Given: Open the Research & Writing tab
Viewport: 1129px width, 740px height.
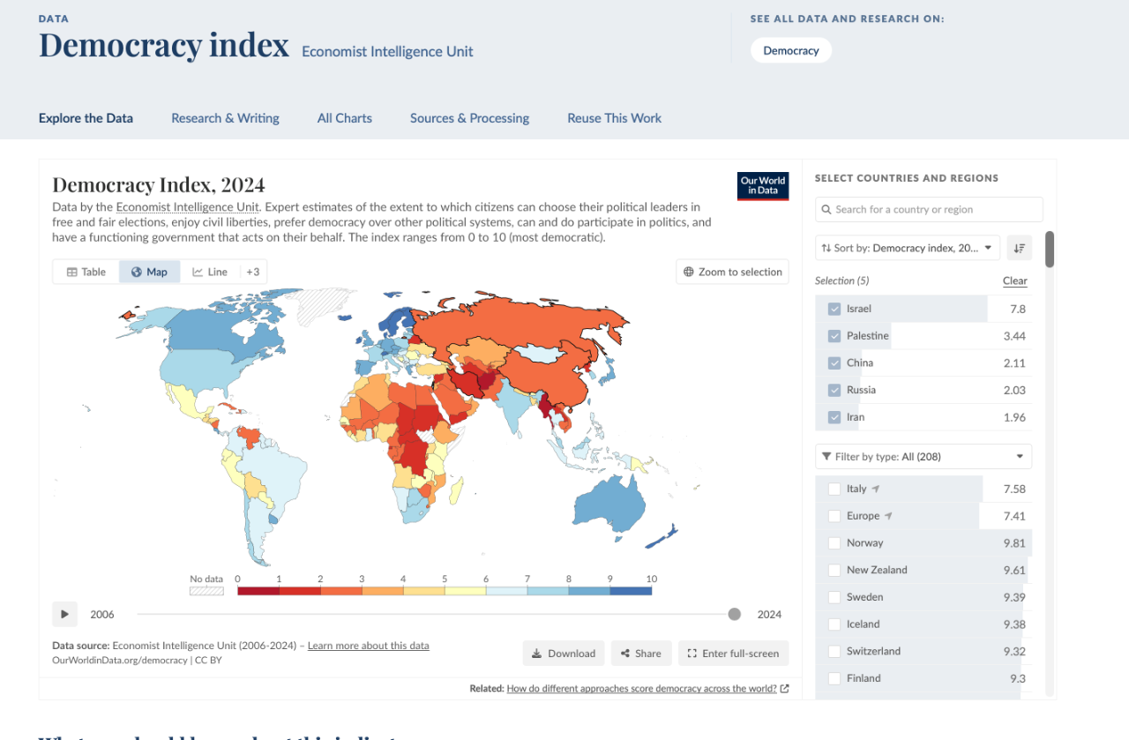Looking at the screenshot, I should click(x=225, y=118).
